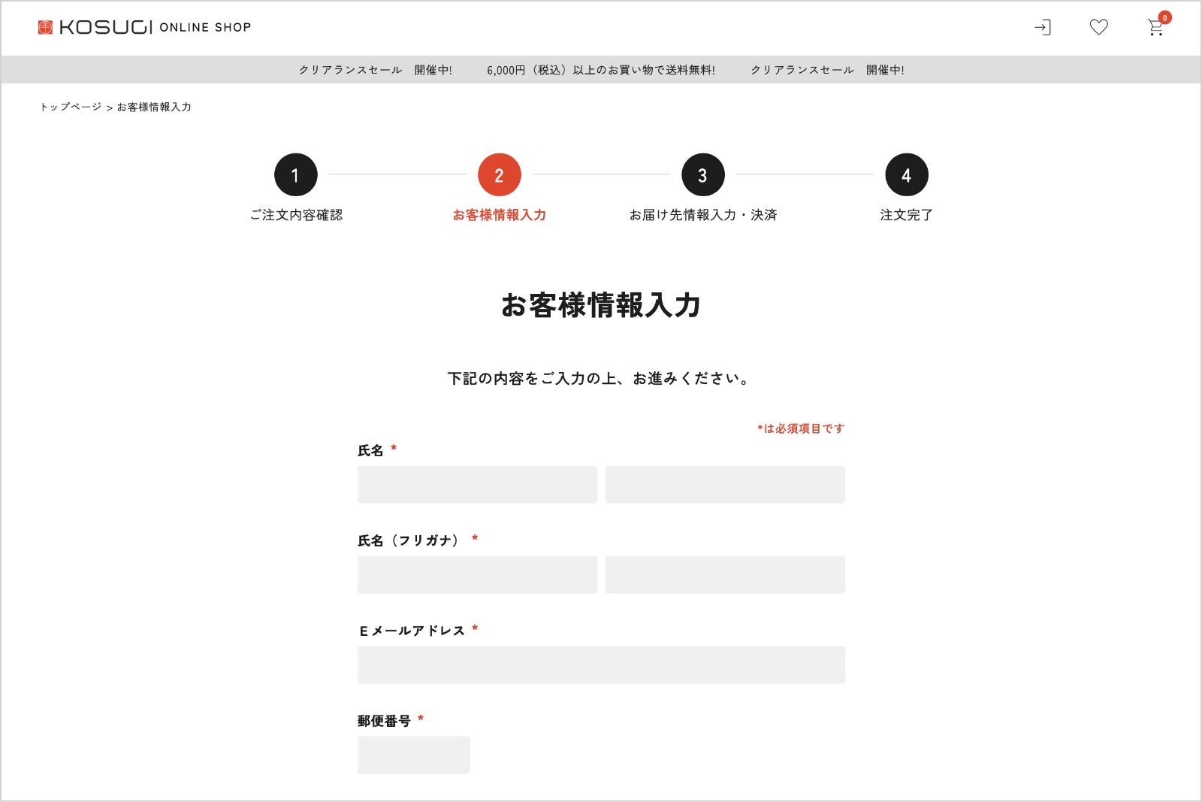Select step 3 circle icon

702,175
